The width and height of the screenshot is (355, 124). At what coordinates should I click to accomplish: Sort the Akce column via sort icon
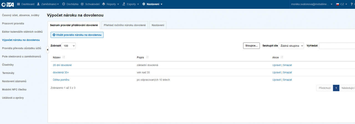coord(282,57)
